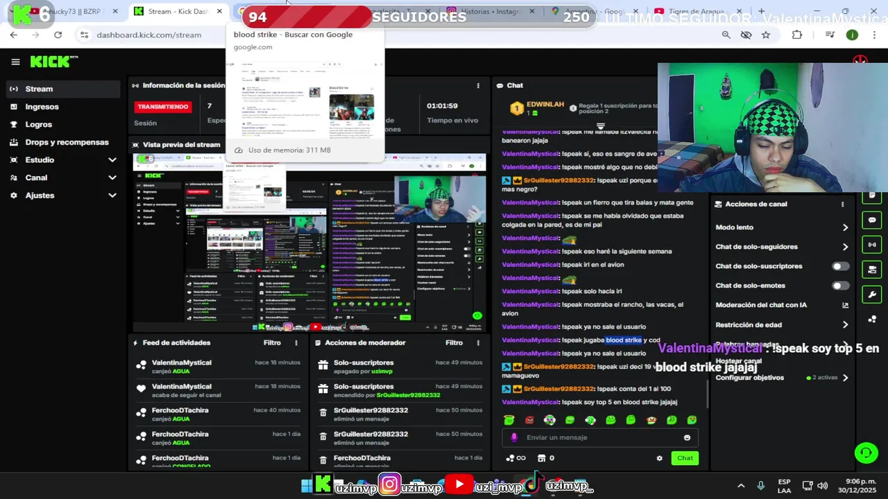Open Acciones de canal three-dot menu
Viewport: 888px width, 499px height.
[842, 204]
